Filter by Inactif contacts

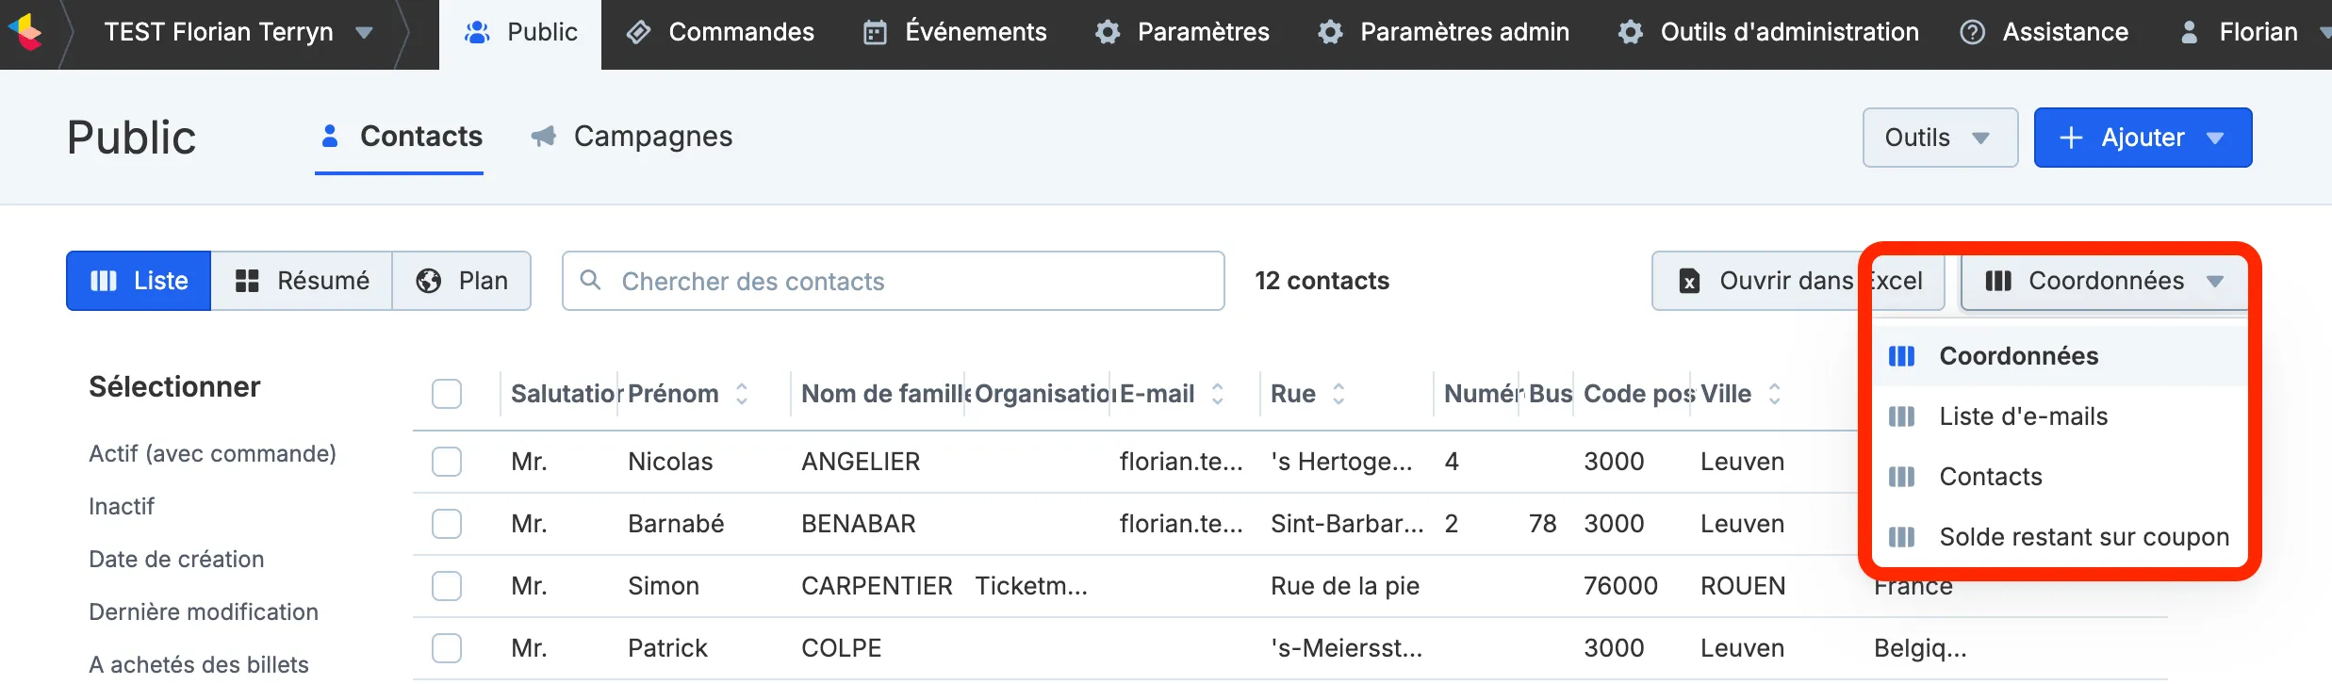[122, 507]
